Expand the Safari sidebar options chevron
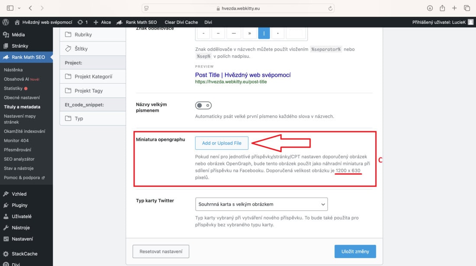476x266 pixels. pos(19,8)
